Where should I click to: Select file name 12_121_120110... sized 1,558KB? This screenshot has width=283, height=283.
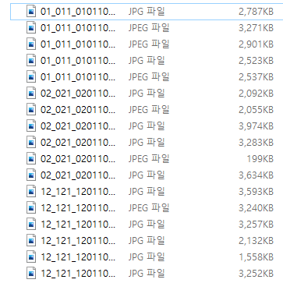[78, 257]
